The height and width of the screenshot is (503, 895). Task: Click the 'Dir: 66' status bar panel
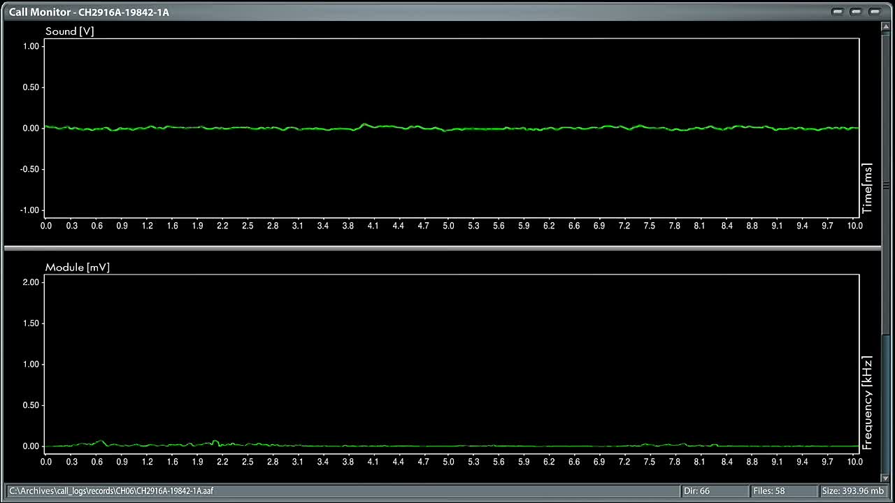coord(713,491)
